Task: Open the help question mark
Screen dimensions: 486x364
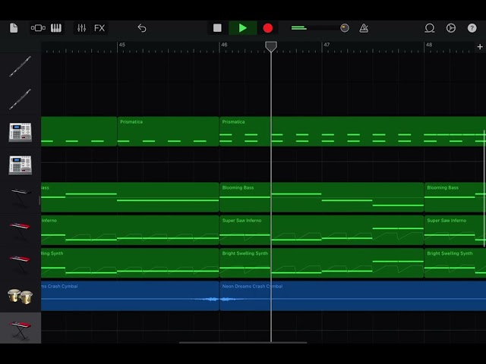Action: coord(472,28)
